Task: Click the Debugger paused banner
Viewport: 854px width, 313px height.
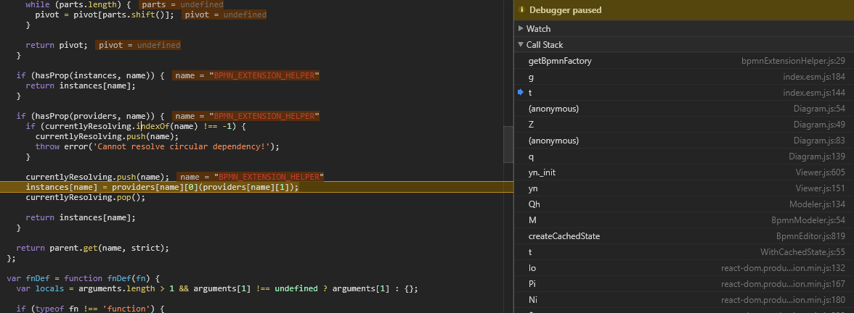Action: (683, 10)
